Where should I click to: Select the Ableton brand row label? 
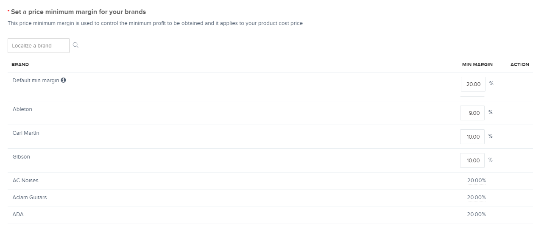pyautogui.click(x=22, y=109)
